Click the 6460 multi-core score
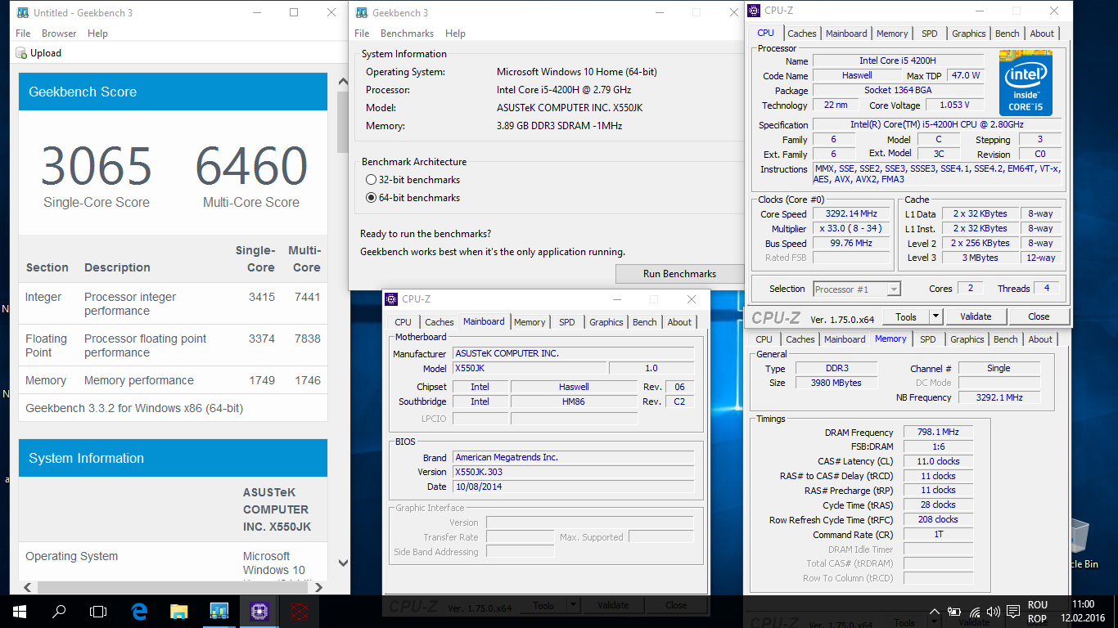This screenshot has width=1118, height=628. click(251, 166)
